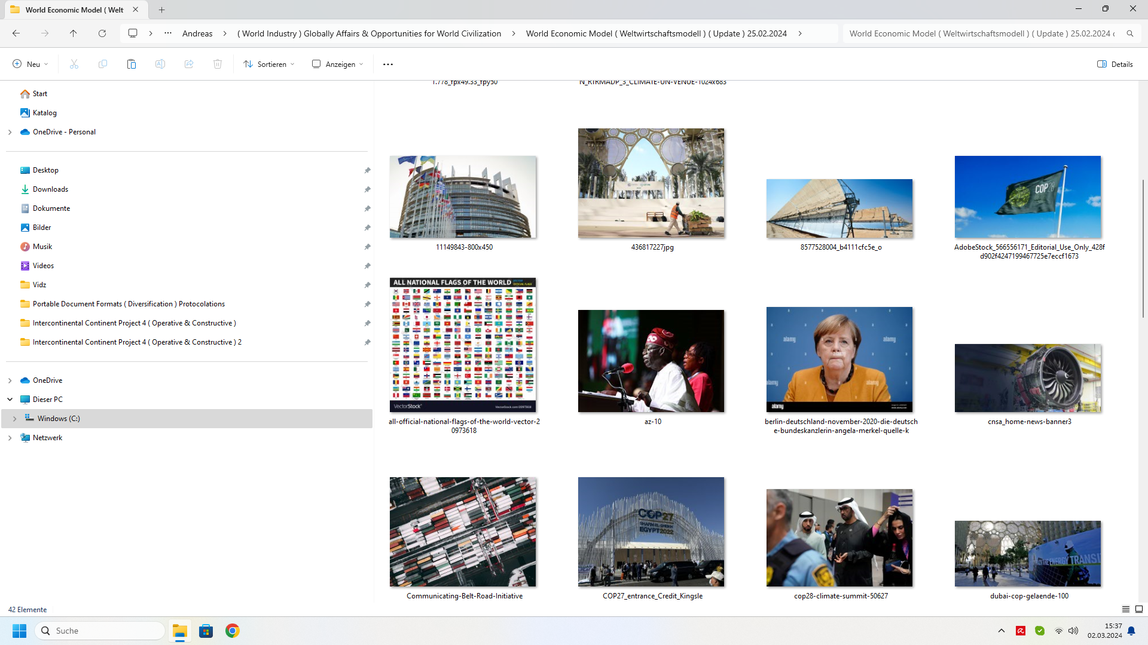Switch to large thumbnails view icon

[x=1139, y=609]
